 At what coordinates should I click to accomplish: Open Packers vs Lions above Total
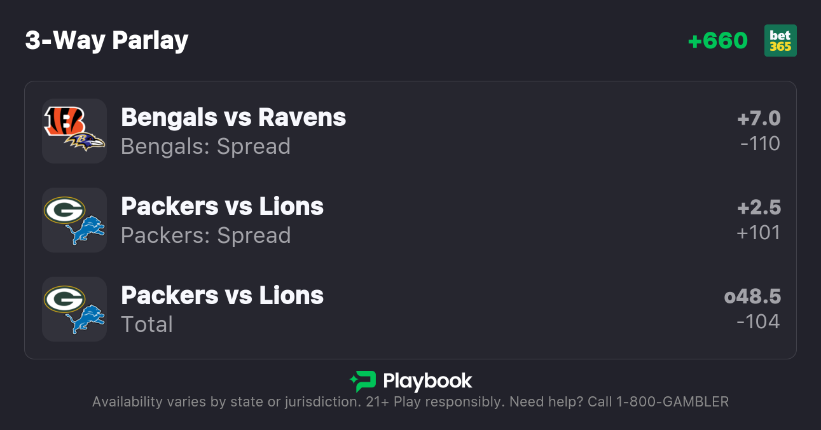point(222,296)
